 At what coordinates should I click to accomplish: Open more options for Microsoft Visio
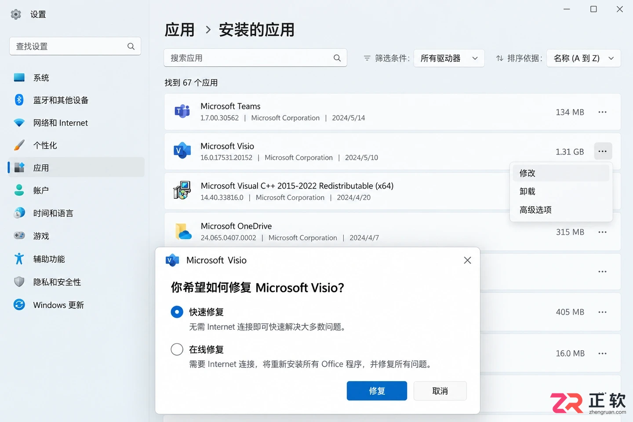(603, 151)
